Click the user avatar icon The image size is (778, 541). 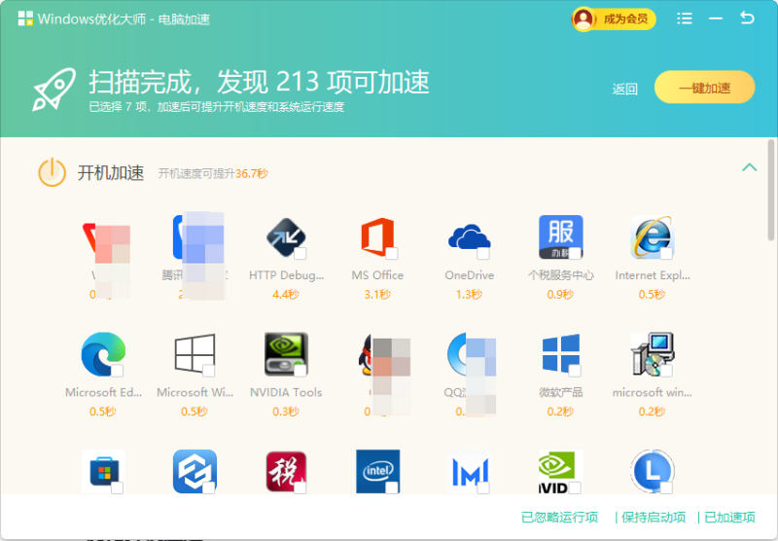point(583,19)
